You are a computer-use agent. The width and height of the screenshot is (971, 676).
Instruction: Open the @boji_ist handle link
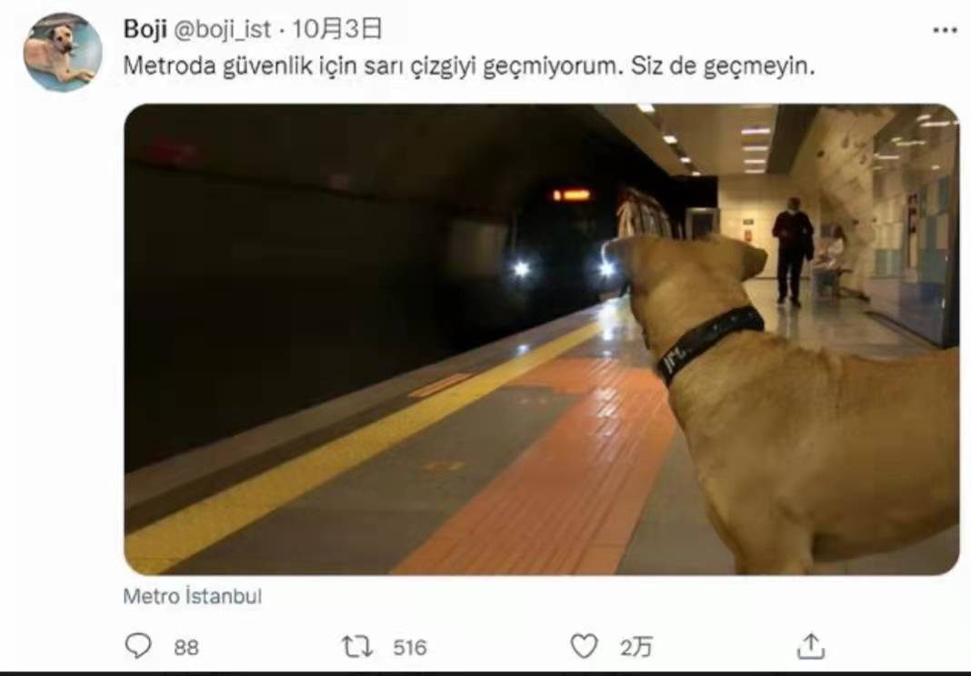pyautogui.click(x=222, y=30)
